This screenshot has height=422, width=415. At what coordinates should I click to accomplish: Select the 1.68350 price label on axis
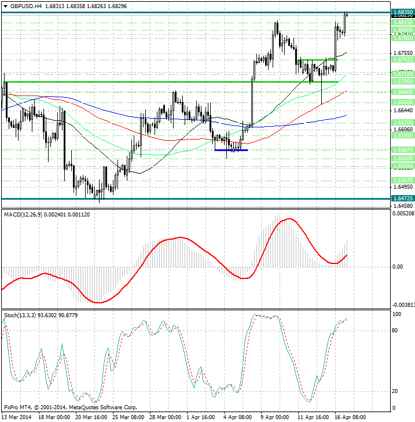pyautogui.click(x=401, y=12)
